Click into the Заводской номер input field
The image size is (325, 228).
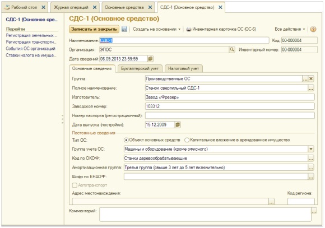point(230,106)
